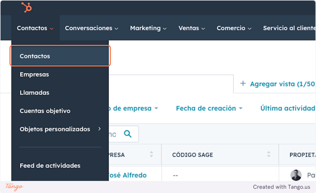The width and height of the screenshot is (316, 193).
Task: Expand the Conversaciones navigation menu
Action: tap(91, 28)
